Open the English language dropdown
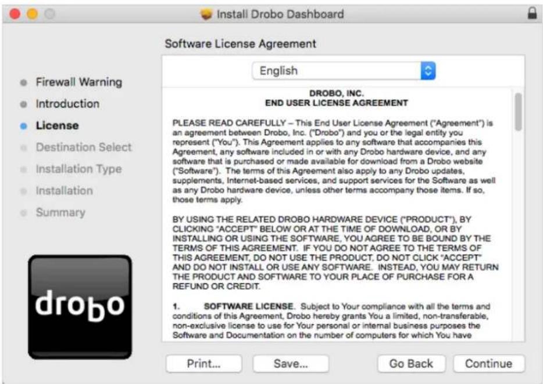543x384 pixels. (344, 71)
